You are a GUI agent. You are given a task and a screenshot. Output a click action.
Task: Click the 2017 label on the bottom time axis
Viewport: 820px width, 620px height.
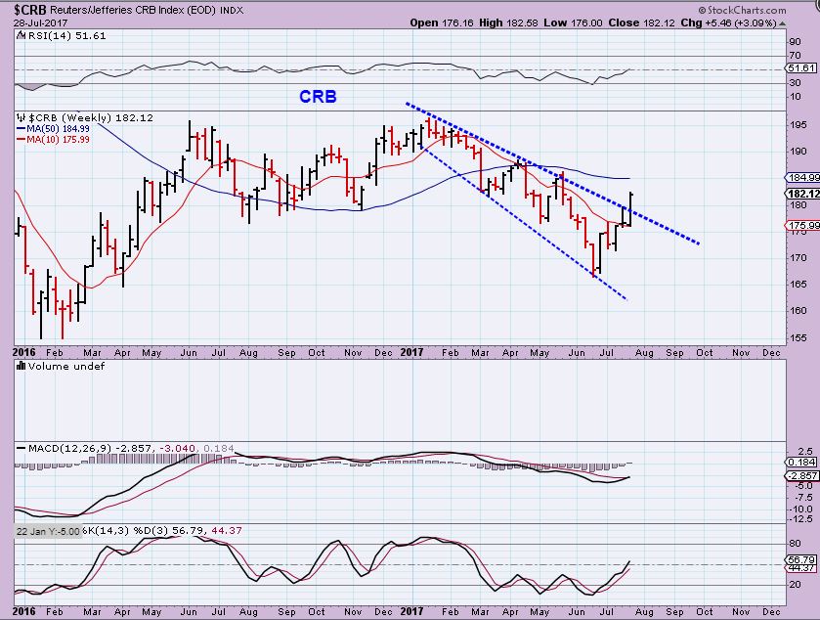click(x=411, y=611)
